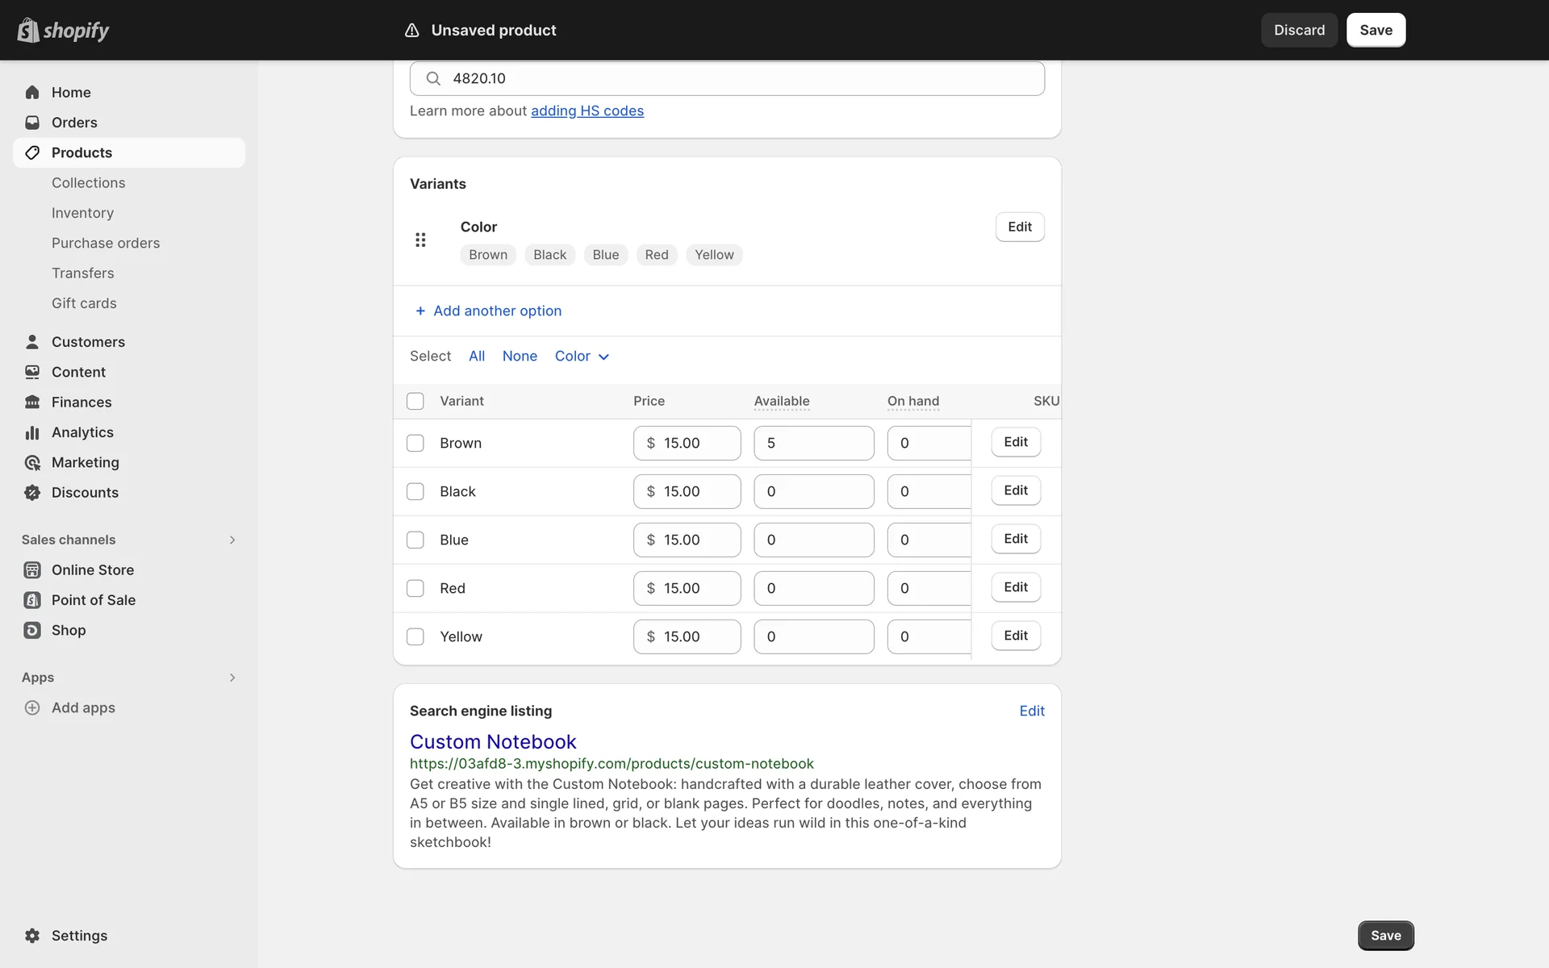Click the Analytics bar chart icon
Viewport: 1549px width, 968px height.
[x=32, y=433]
